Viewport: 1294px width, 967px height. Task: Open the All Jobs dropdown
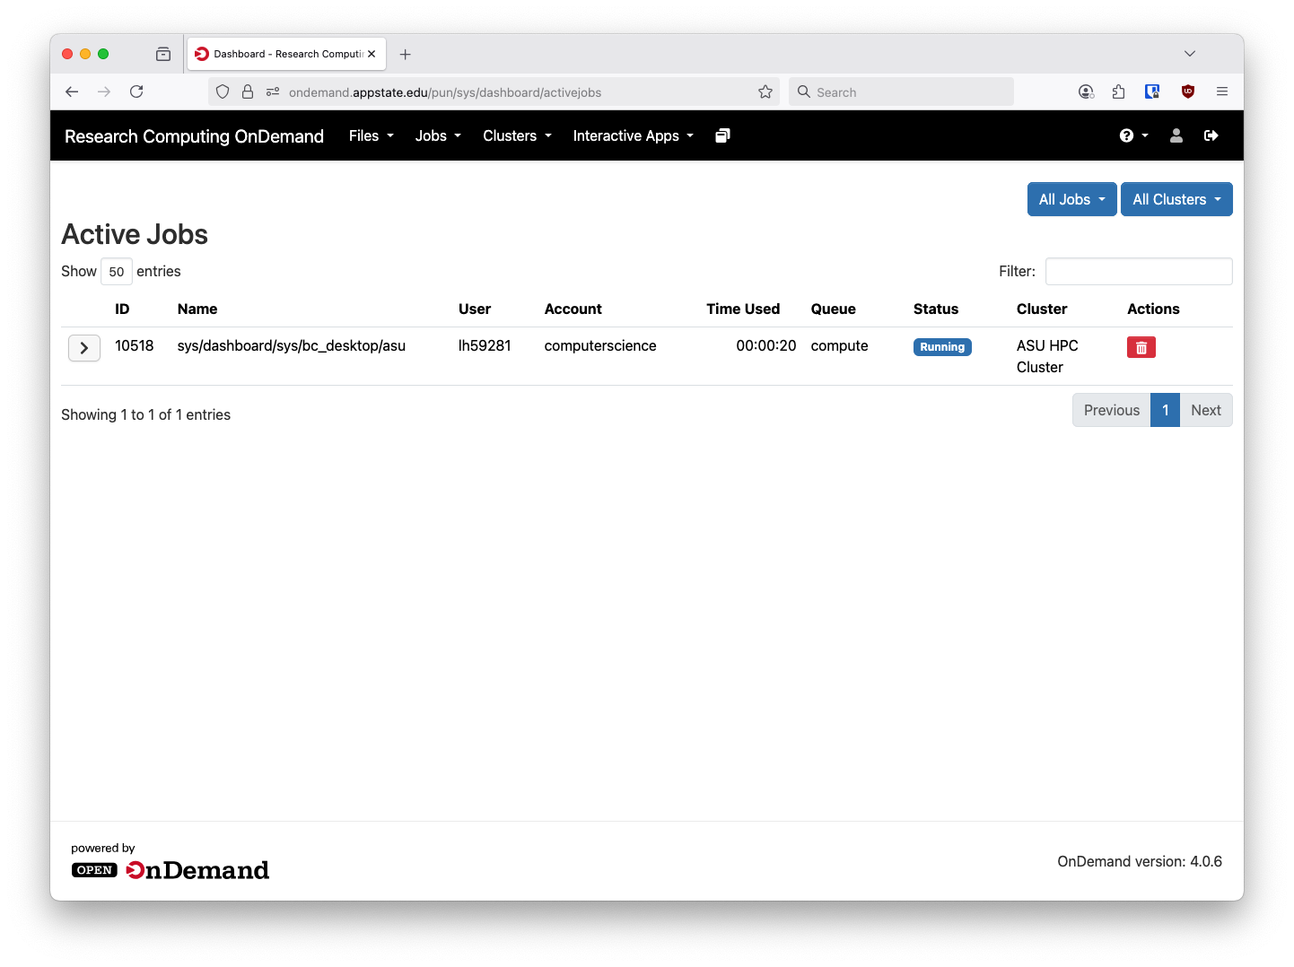tap(1071, 199)
